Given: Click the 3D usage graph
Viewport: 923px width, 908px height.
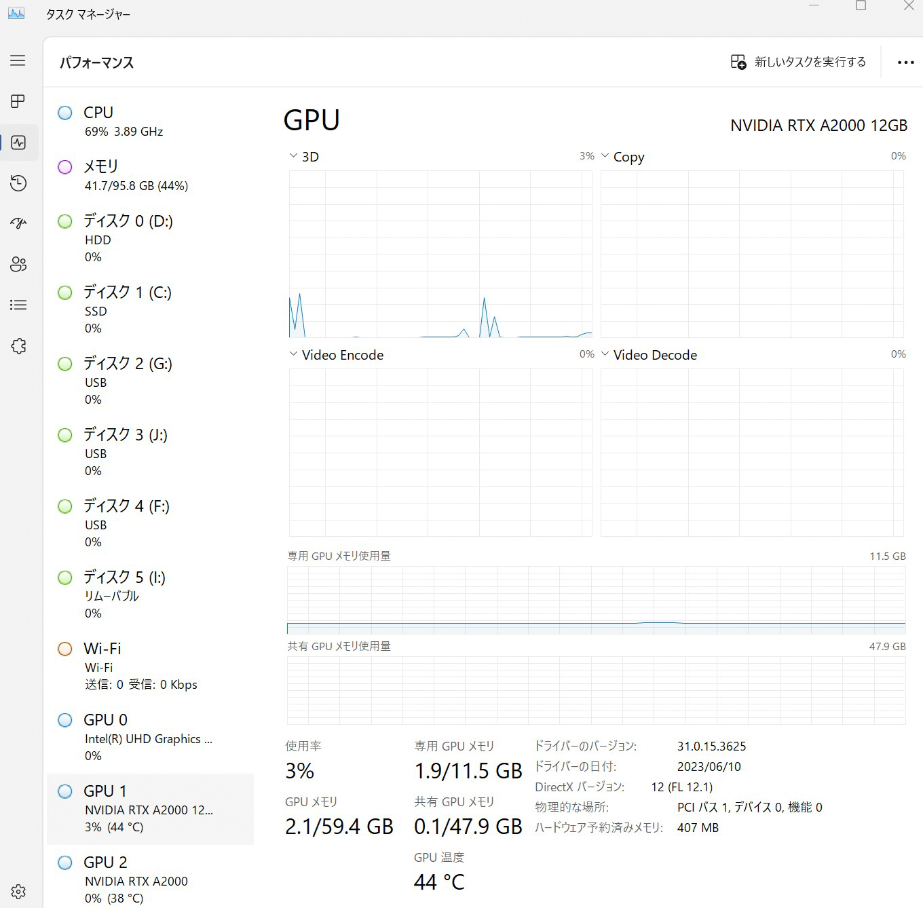Looking at the screenshot, I should pos(440,254).
